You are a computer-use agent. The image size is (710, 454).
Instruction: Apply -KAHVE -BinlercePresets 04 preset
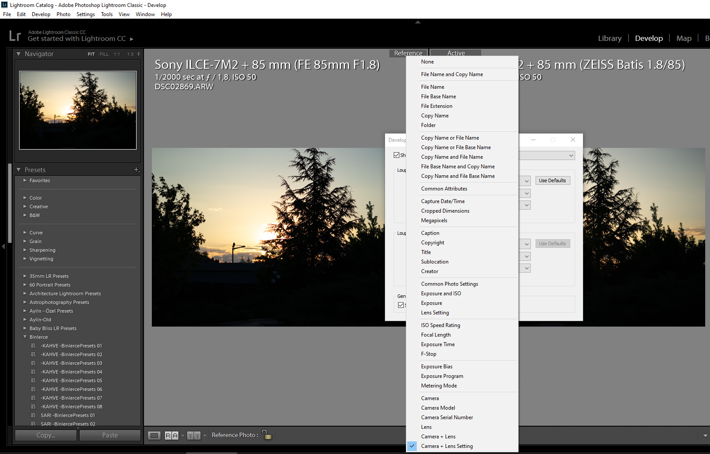click(71, 372)
